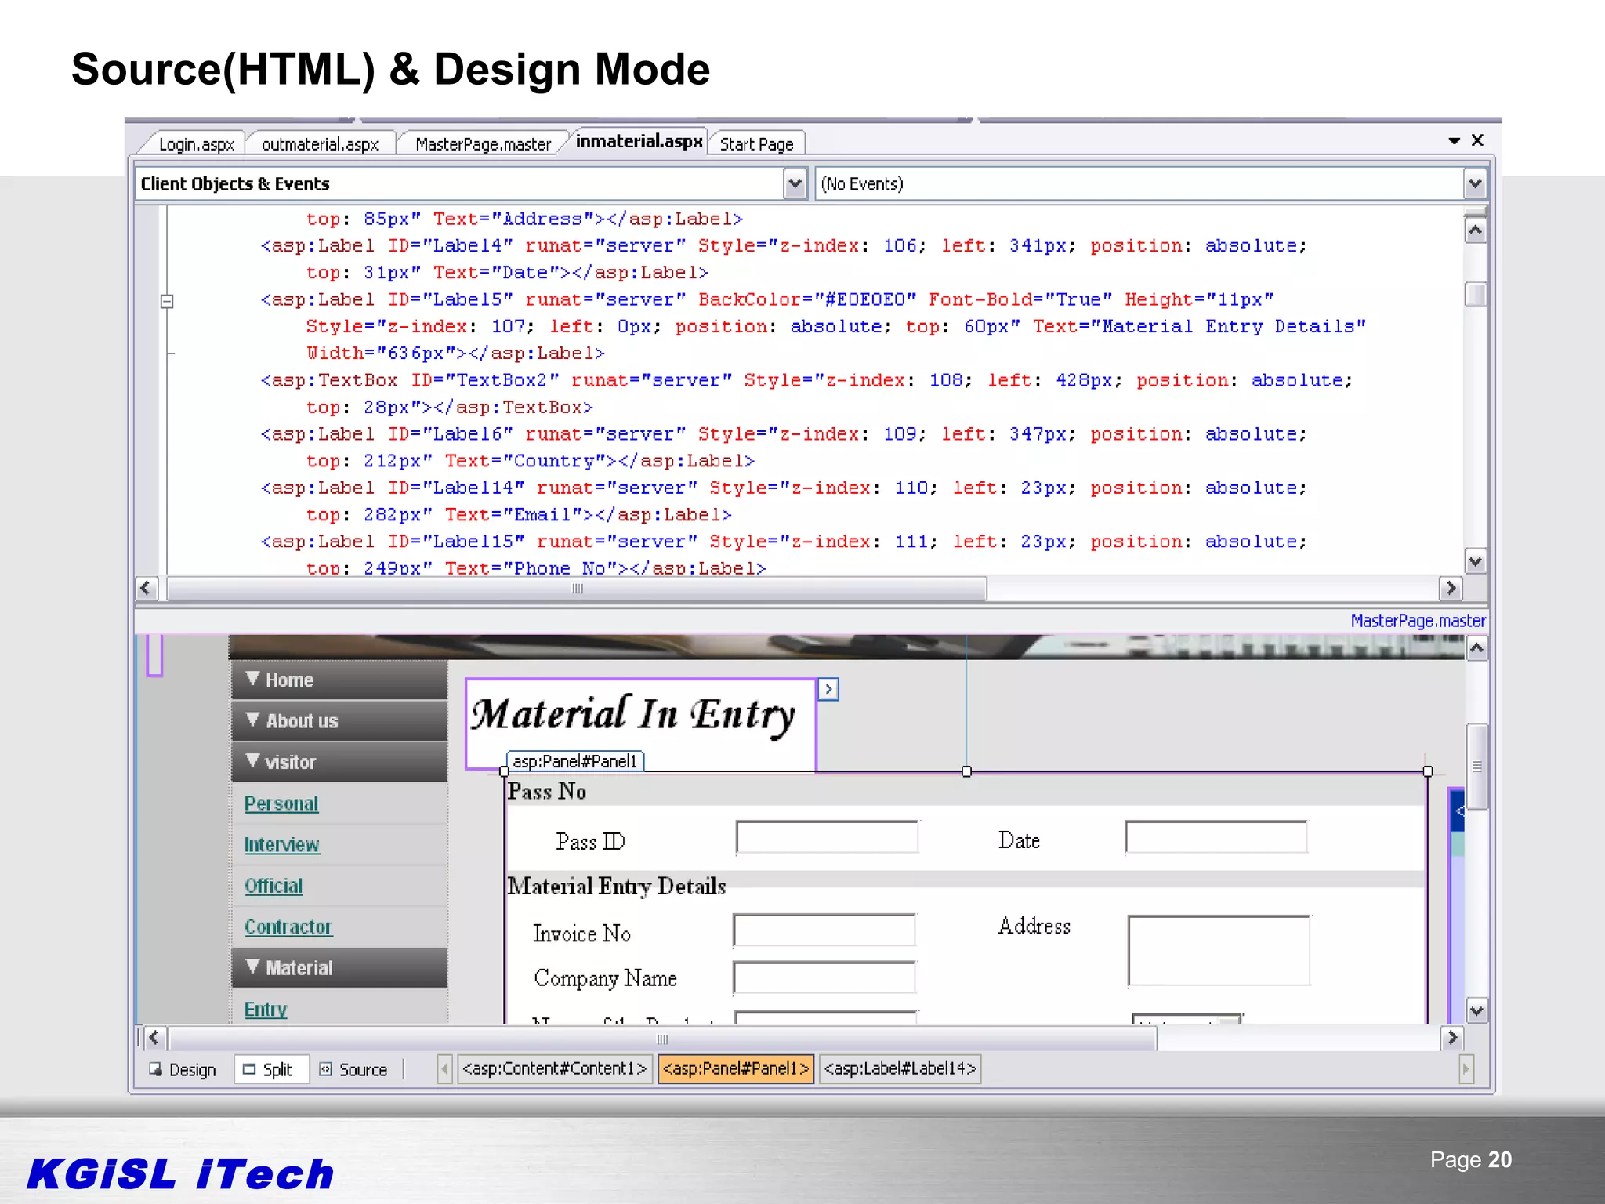
Task: Select <asp:Content#Content1> in tag navigator
Action: click(554, 1069)
